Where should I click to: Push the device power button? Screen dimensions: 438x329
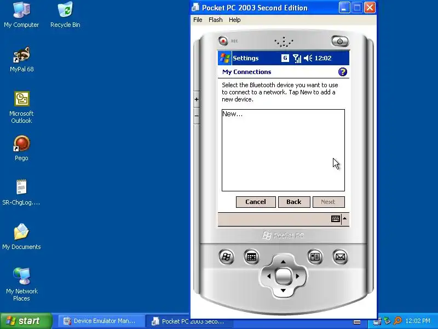coord(339,42)
